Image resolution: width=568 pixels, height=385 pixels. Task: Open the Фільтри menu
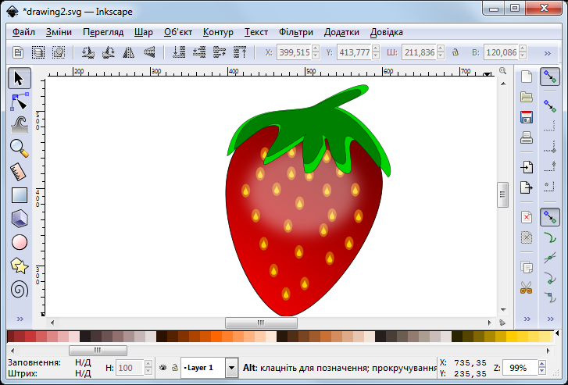[295, 32]
